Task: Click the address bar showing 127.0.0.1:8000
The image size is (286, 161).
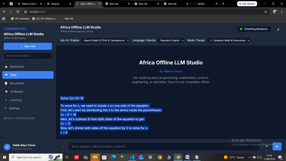Action: coord(146,12)
